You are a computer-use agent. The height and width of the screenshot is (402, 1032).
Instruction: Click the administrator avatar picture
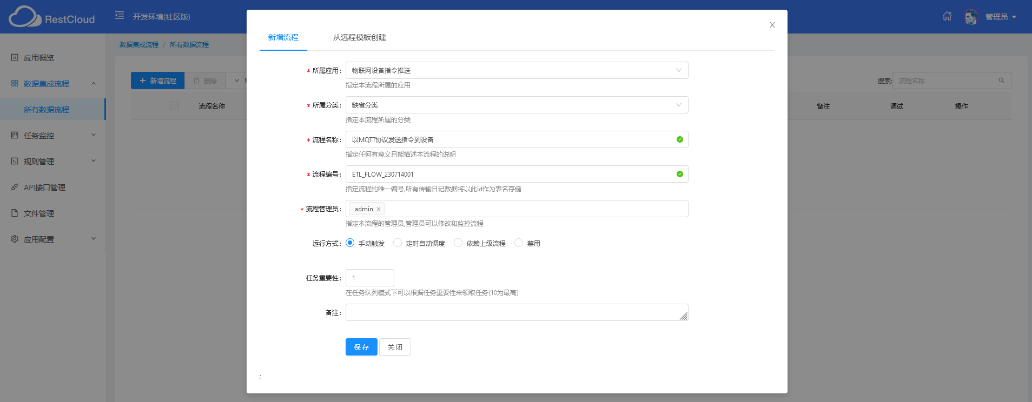tap(971, 17)
